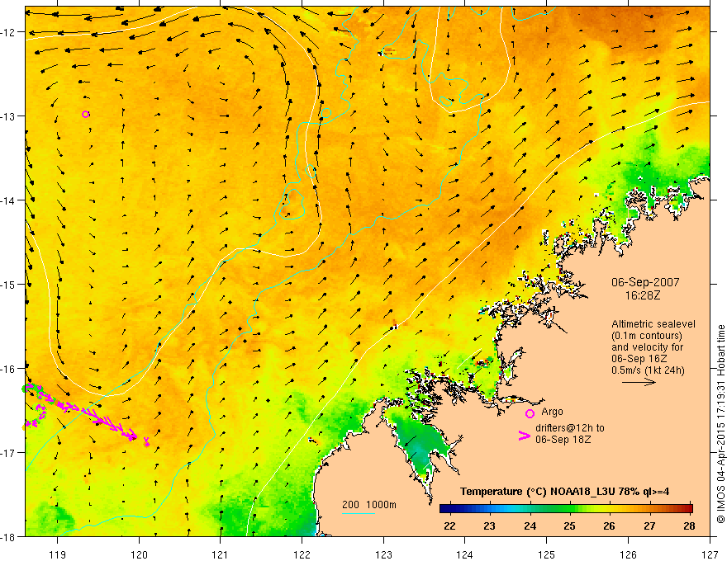727x561 pixels.
Task: Click the '200 1000m' depth label
Action: [369, 505]
